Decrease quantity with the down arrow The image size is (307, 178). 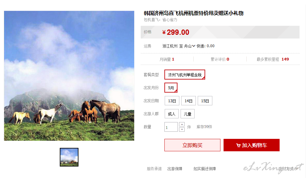(x=182, y=129)
